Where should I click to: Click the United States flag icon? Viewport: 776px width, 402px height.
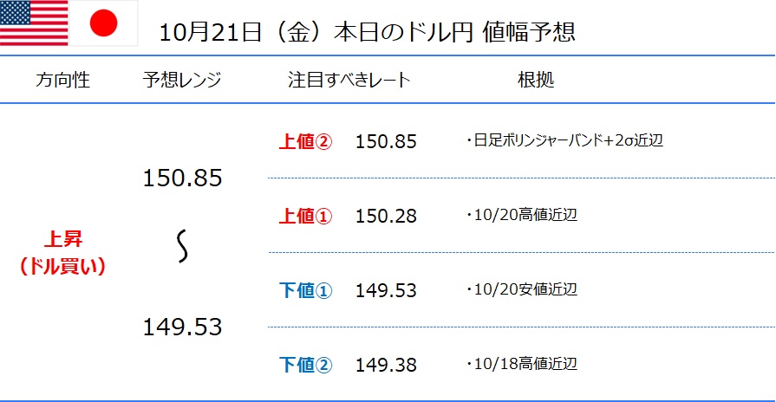click(x=34, y=23)
